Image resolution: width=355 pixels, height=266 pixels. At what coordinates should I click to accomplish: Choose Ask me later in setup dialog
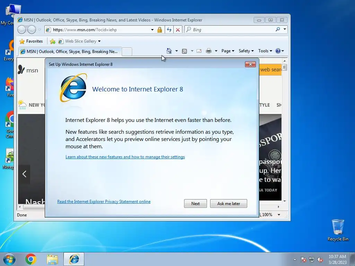click(x=228, y=203)
